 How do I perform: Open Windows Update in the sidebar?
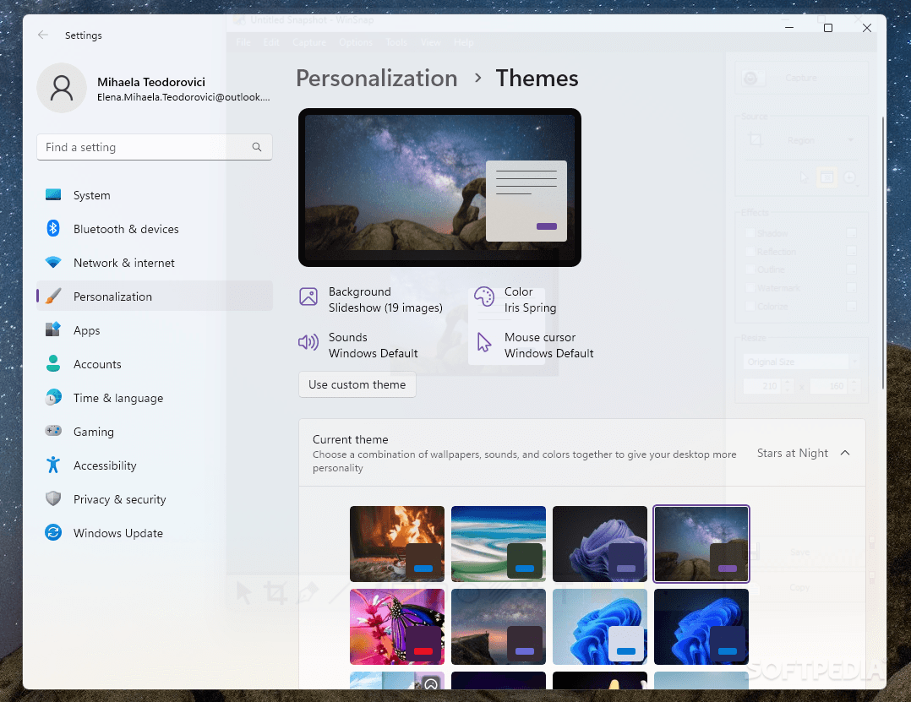pyautogui.click(x=155, y=533)
